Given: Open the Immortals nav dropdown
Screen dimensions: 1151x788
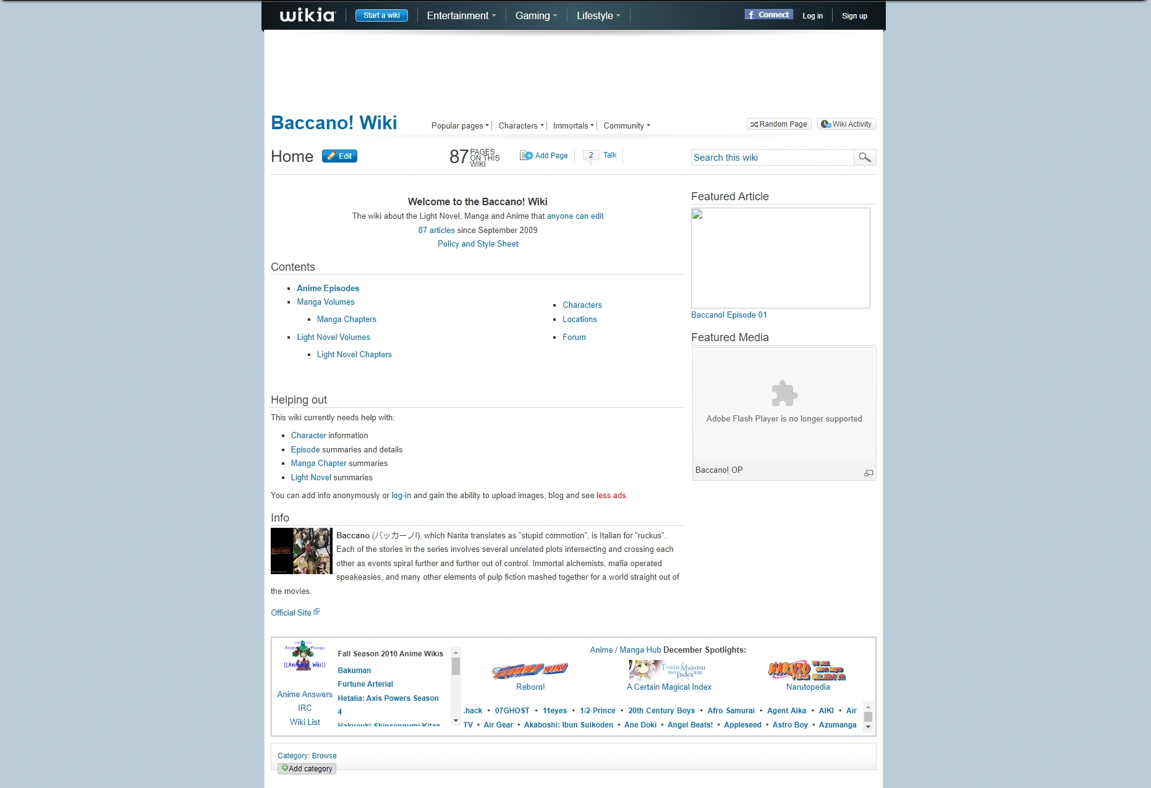Looking at the screenshot, I should tap(574, 125).
